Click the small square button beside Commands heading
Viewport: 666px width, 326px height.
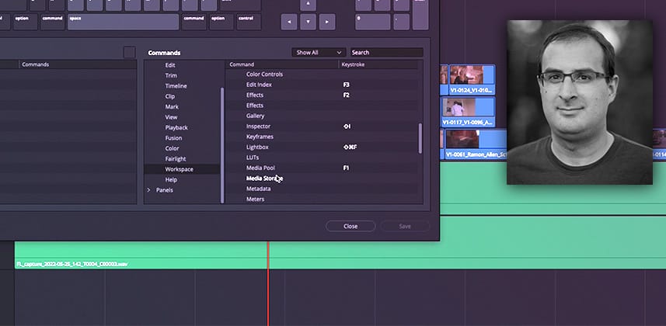130,52
